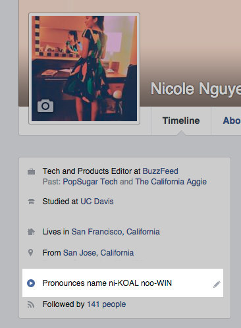
Task: Select the Pronounces name ni-KOAL noo-WIN row
Action: pos(122,283)
